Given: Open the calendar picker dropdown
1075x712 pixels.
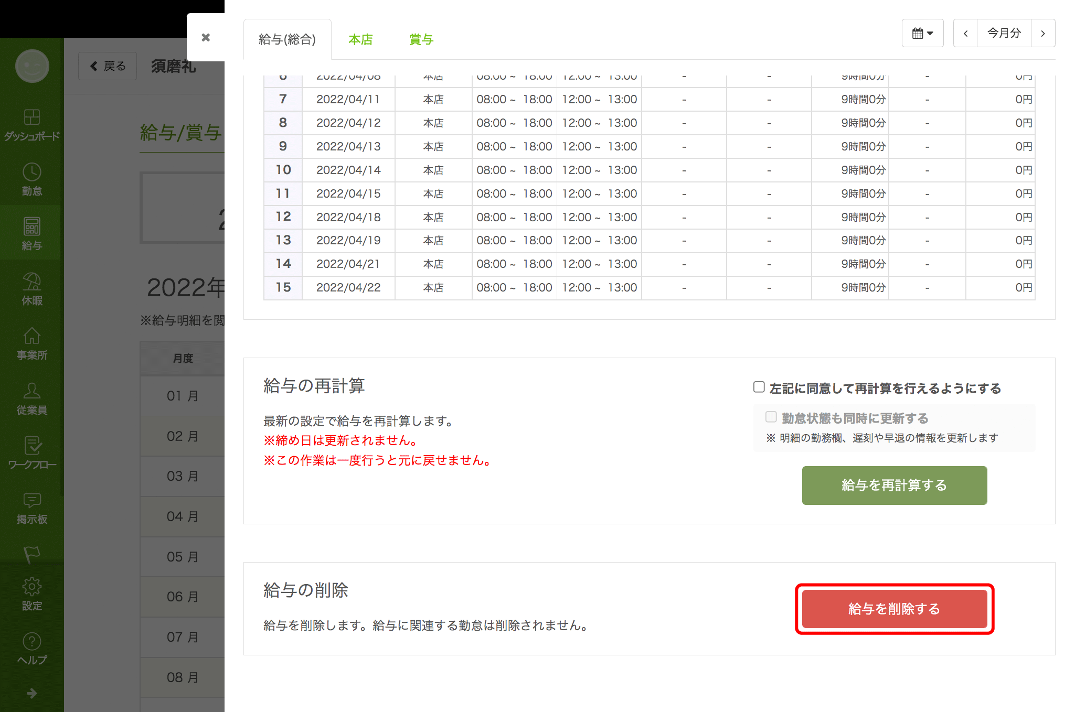Looking at the screenshot, I should pyautogui.click(x=922, y=33).
